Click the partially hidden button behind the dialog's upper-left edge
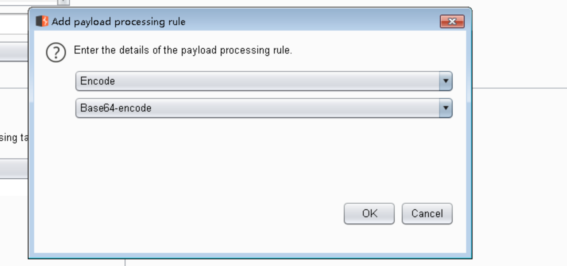 tap(14, 52)
